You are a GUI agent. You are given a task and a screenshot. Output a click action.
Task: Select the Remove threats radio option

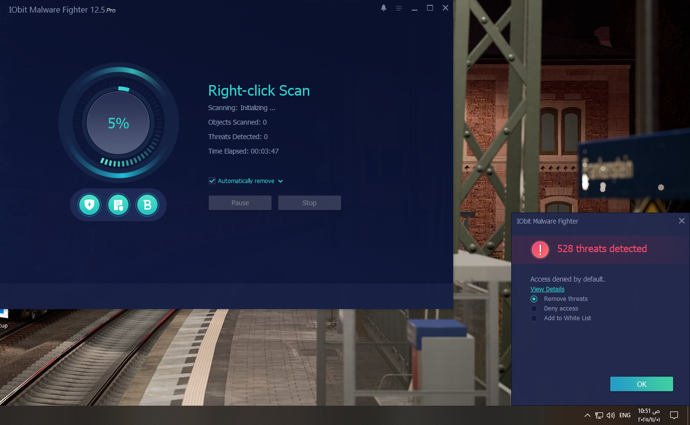click(x=534, y=299)
